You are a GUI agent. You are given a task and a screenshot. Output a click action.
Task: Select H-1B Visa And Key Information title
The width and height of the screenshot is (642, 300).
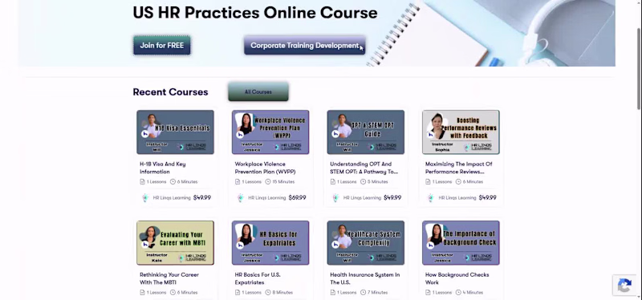(x=163, y=168)
